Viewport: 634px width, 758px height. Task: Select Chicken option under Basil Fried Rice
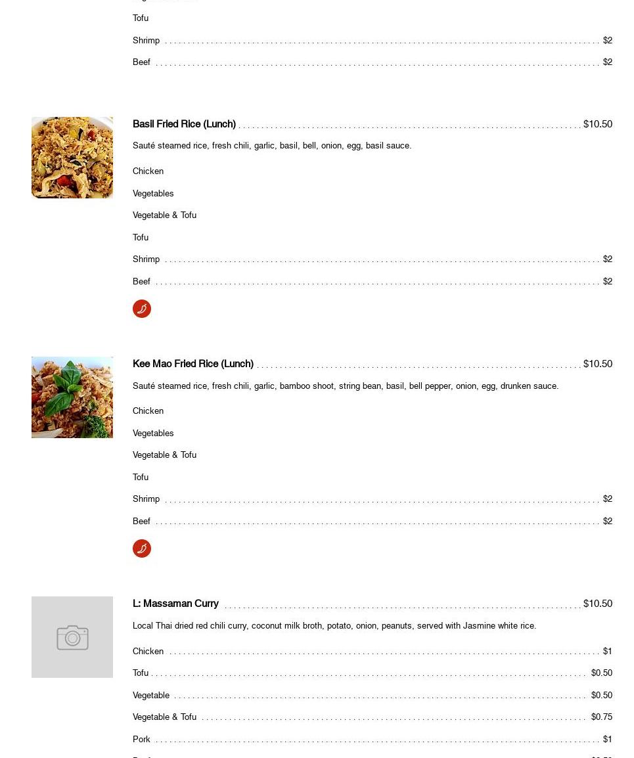(x=148, y=171)
